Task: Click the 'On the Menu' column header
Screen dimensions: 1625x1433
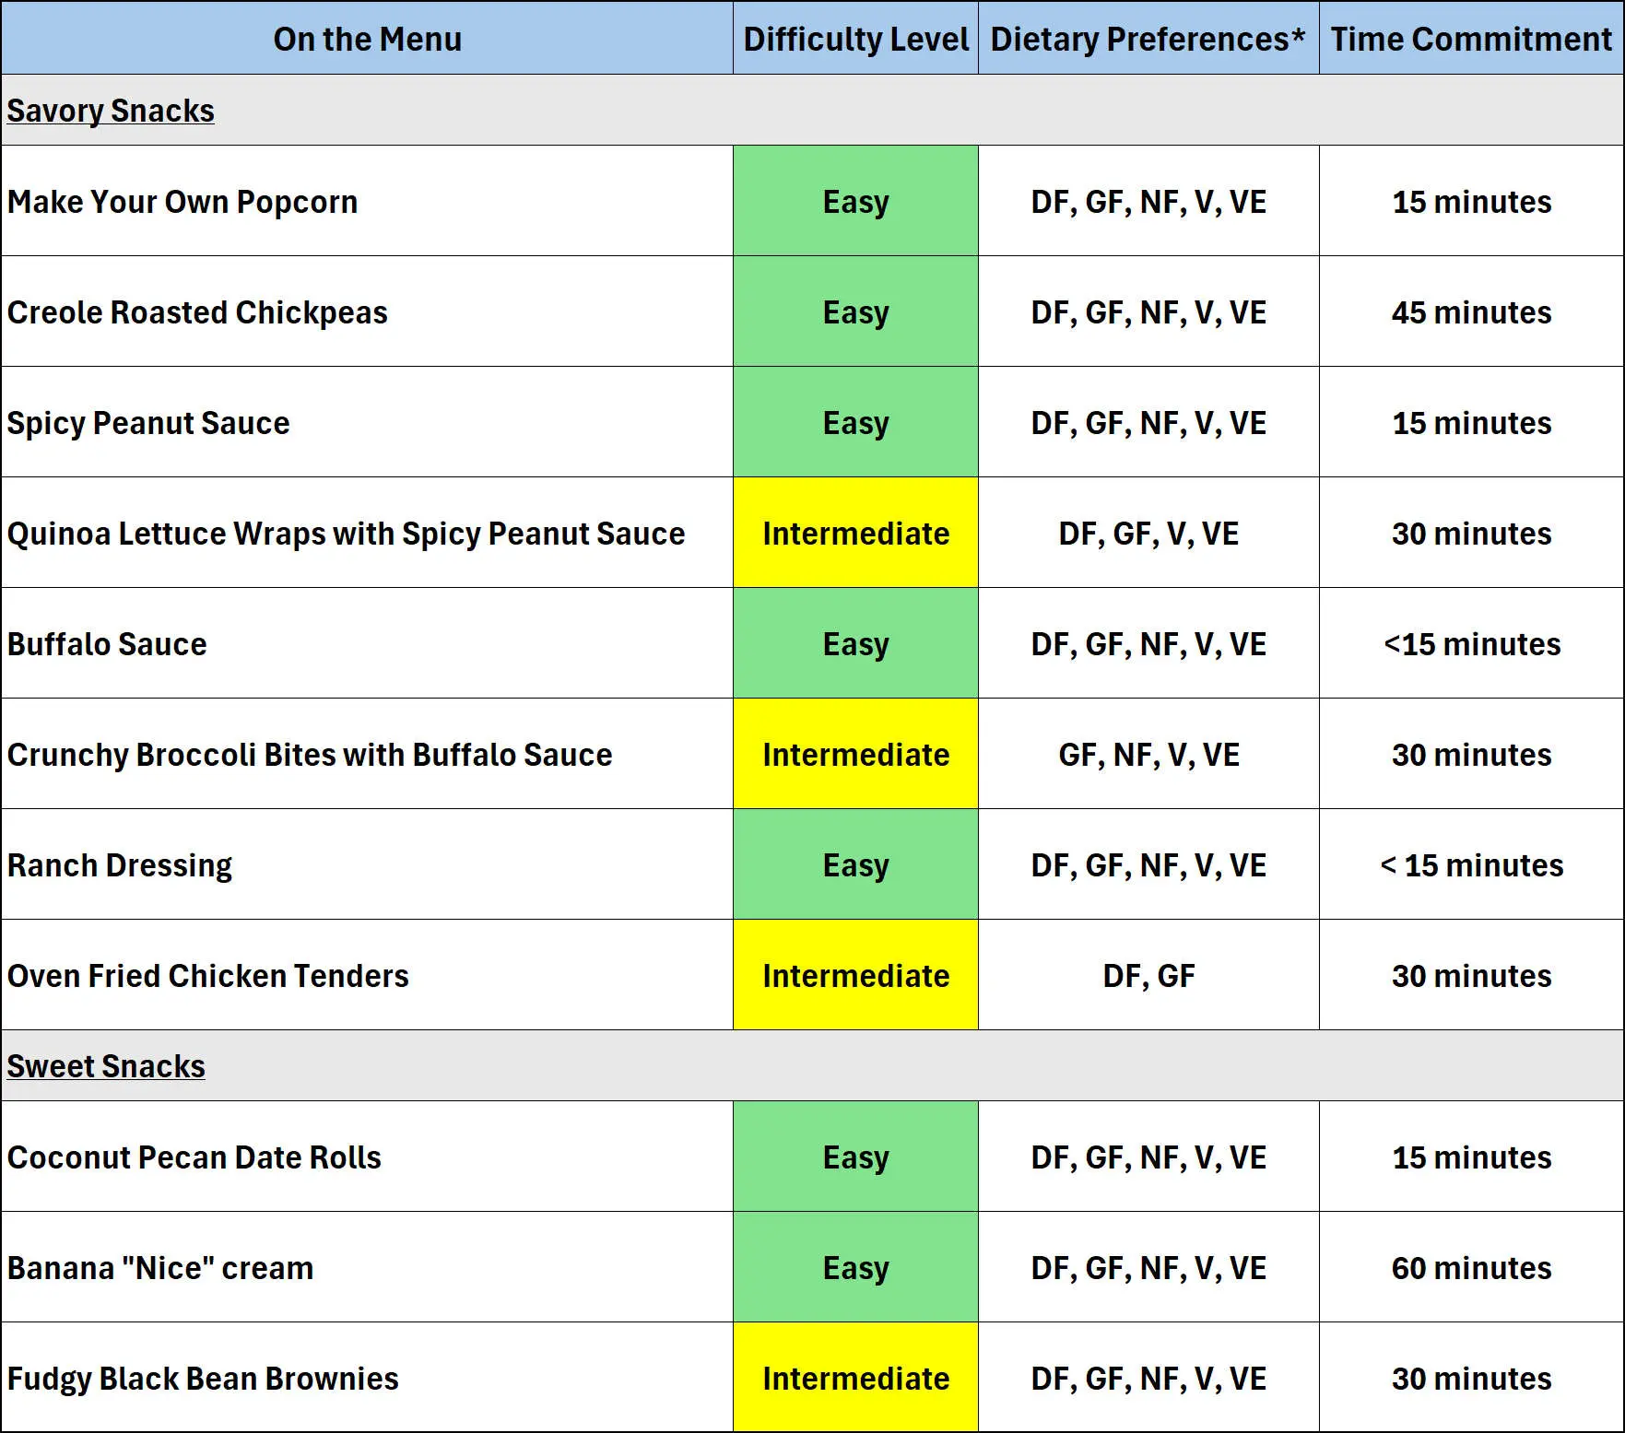Action: pyautogui.click(x=367, y=38)
